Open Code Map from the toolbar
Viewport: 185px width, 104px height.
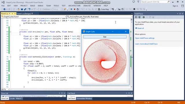tap(103, 9)
